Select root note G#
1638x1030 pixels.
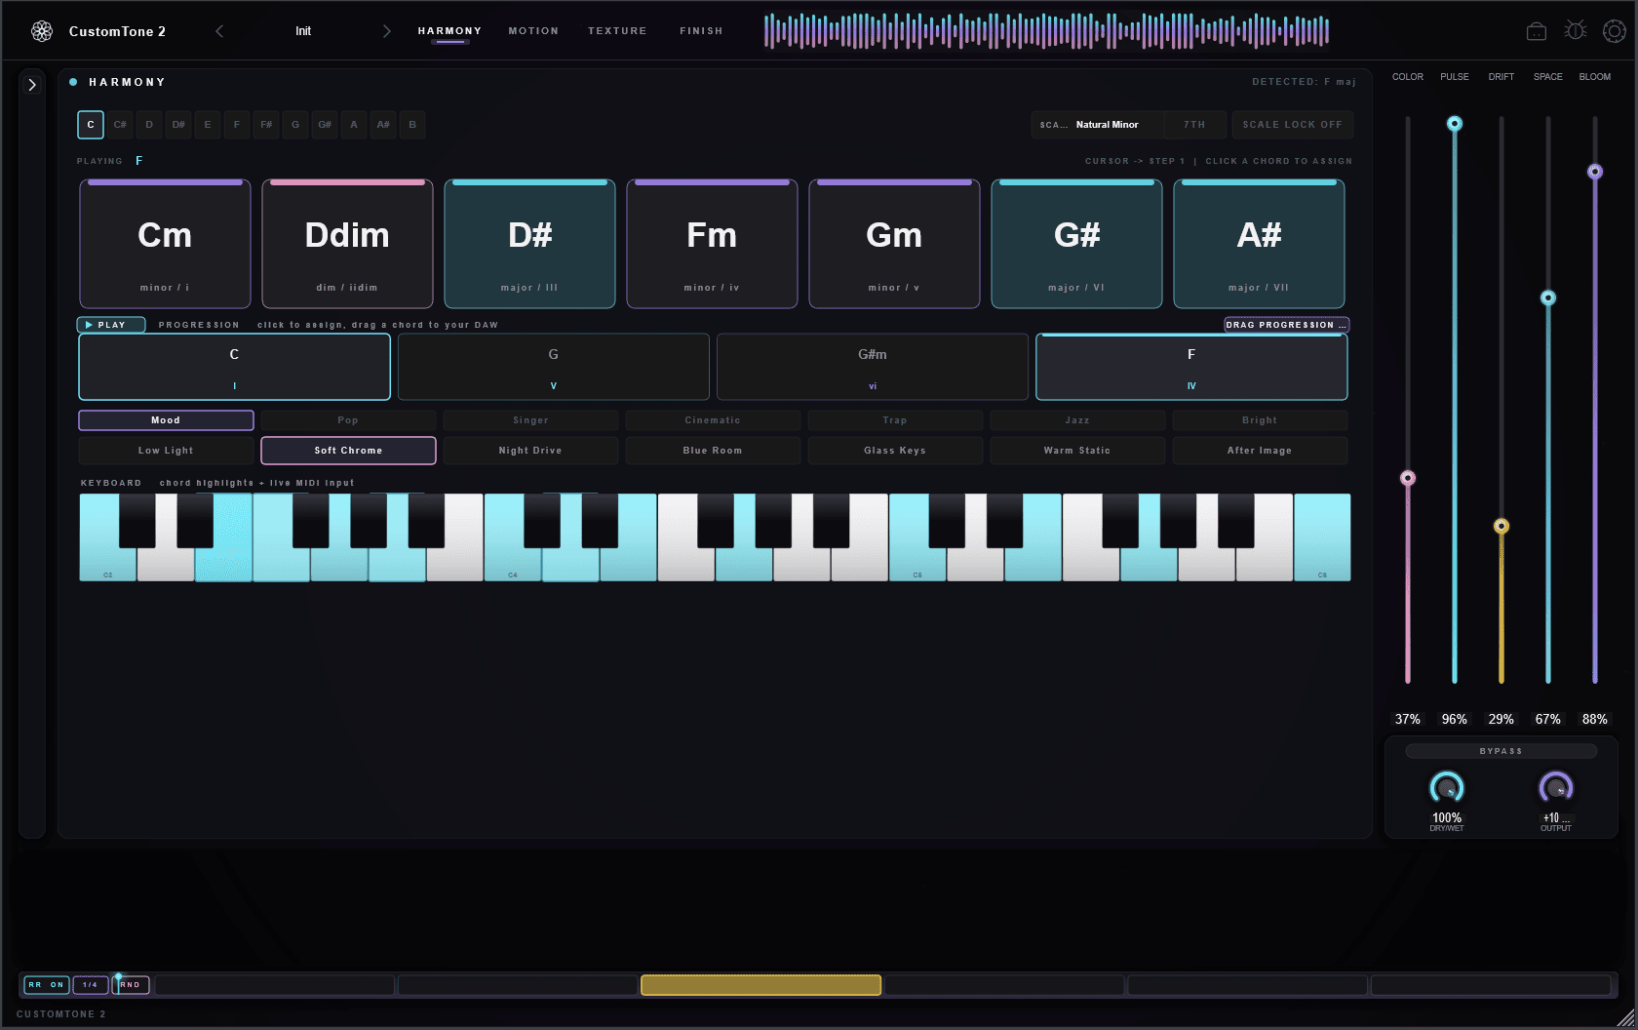tap(325, 125)
